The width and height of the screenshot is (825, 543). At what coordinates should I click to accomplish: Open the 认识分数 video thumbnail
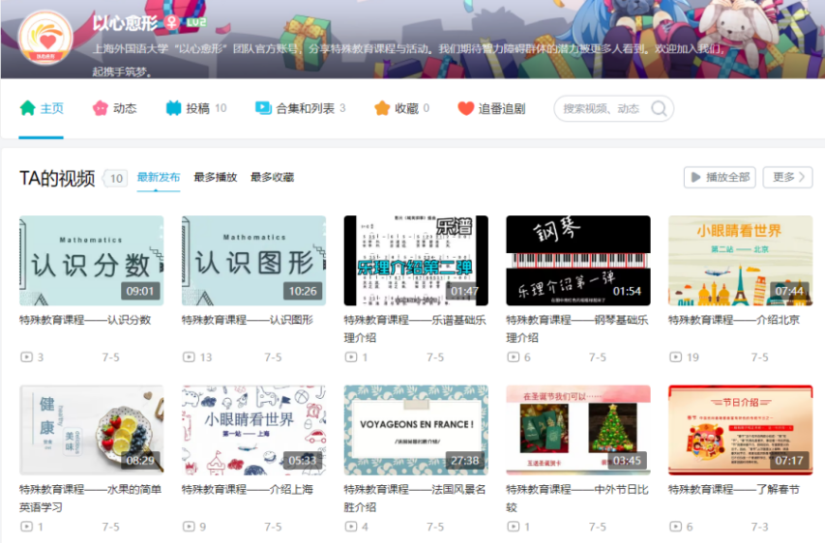91,260
